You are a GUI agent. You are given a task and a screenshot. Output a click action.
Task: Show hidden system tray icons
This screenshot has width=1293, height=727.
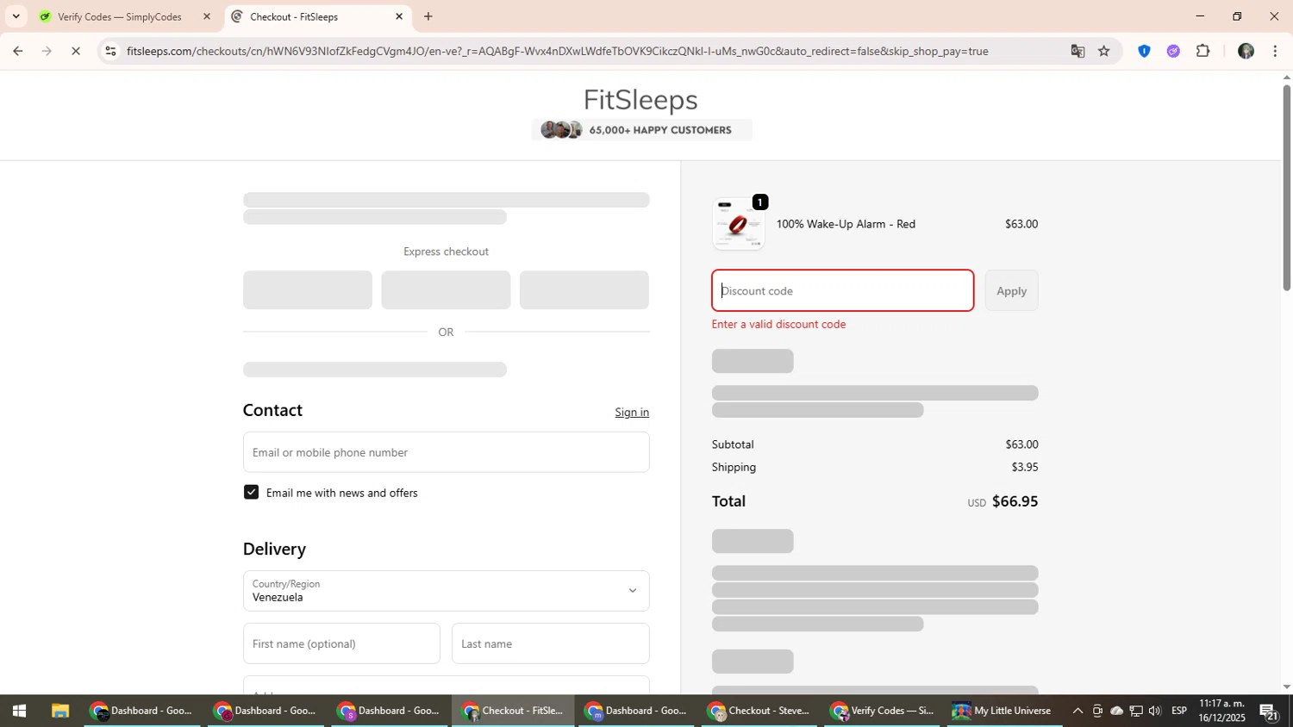[1077, 711]
